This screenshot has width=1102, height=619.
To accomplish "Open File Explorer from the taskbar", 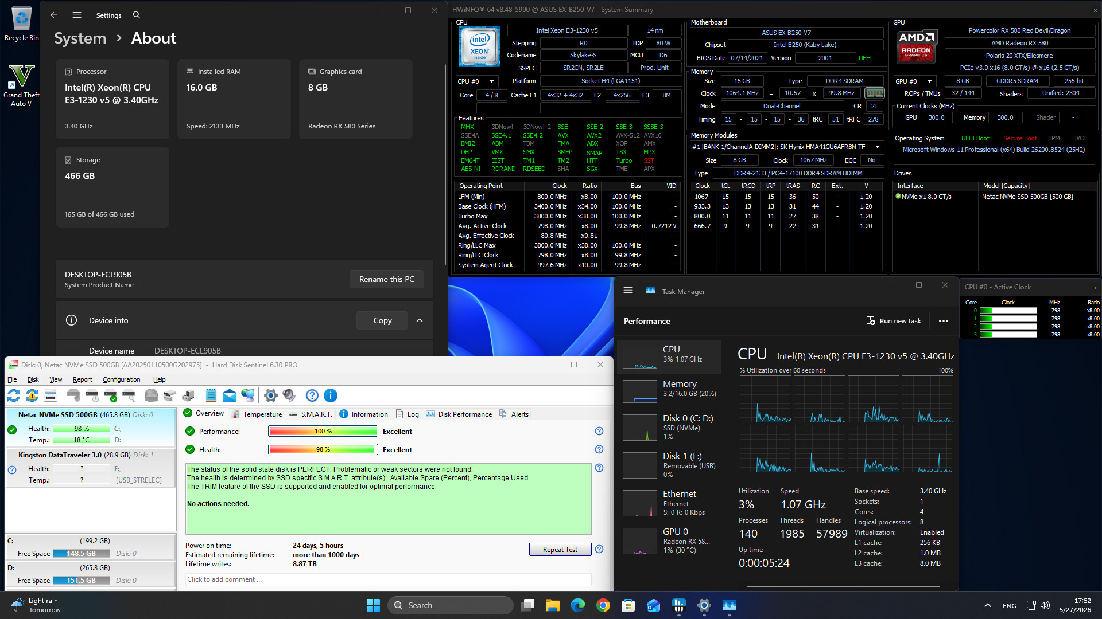I will [x=553, y=605].
